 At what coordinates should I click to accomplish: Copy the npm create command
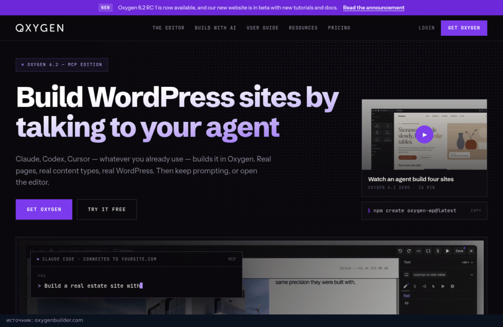[475, 211]
